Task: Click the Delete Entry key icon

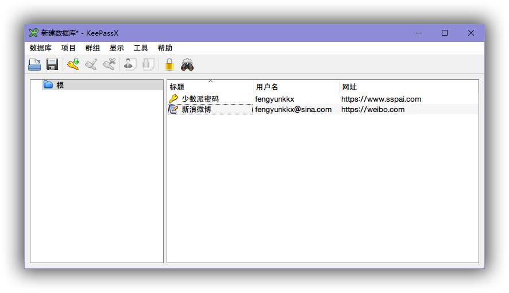Action: click(109, 64)
